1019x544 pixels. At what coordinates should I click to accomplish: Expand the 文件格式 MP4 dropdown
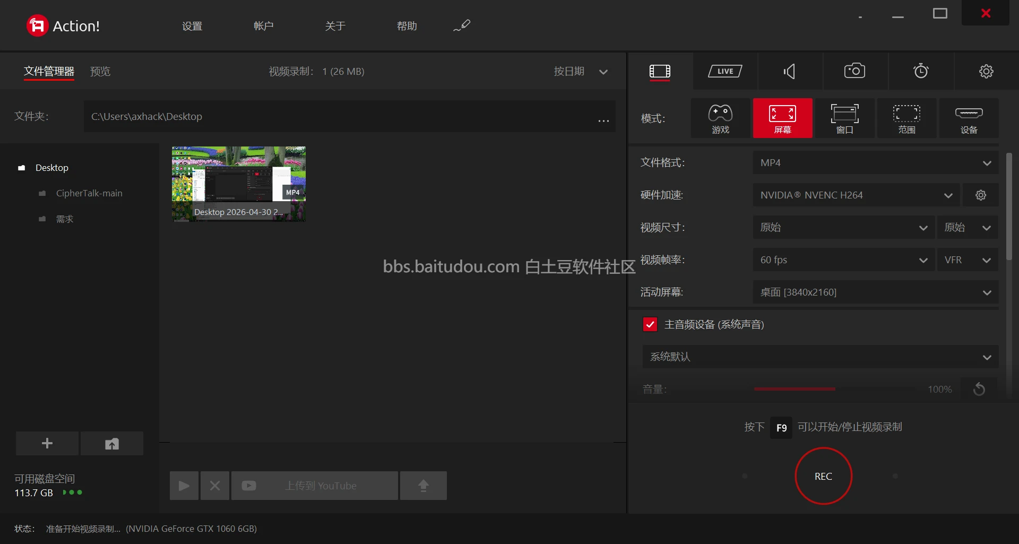(876, 163)
